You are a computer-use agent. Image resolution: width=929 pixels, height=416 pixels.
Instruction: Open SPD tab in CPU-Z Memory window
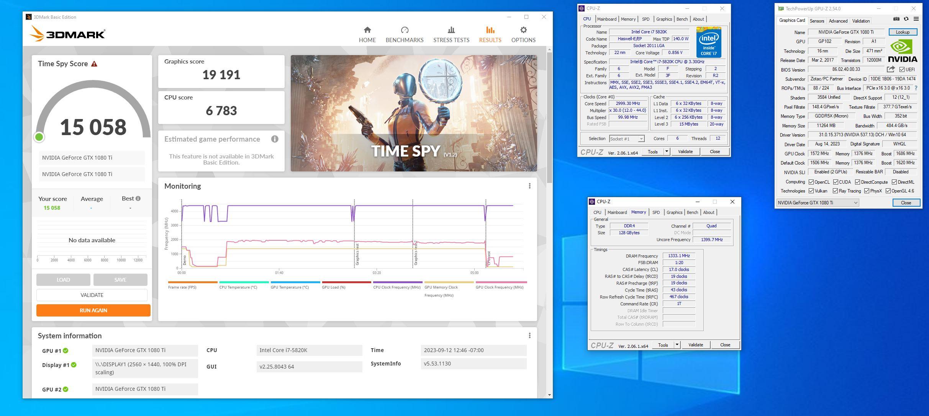coord(656,212)
